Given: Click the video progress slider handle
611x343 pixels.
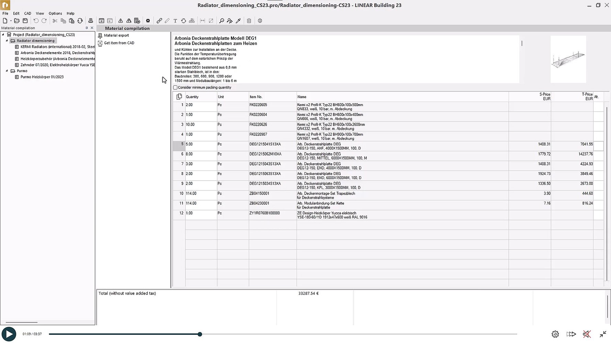Looking at the screenshot, I should [x=200, y=334].
